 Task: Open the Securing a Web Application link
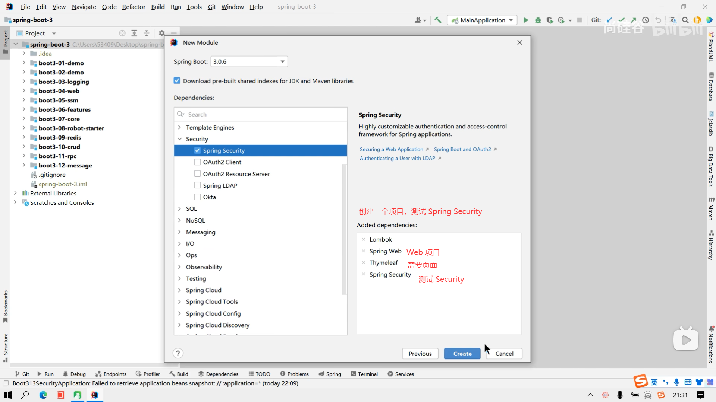click(391, 149)
